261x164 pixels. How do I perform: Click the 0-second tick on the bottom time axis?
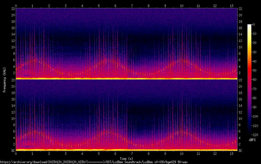16,153
